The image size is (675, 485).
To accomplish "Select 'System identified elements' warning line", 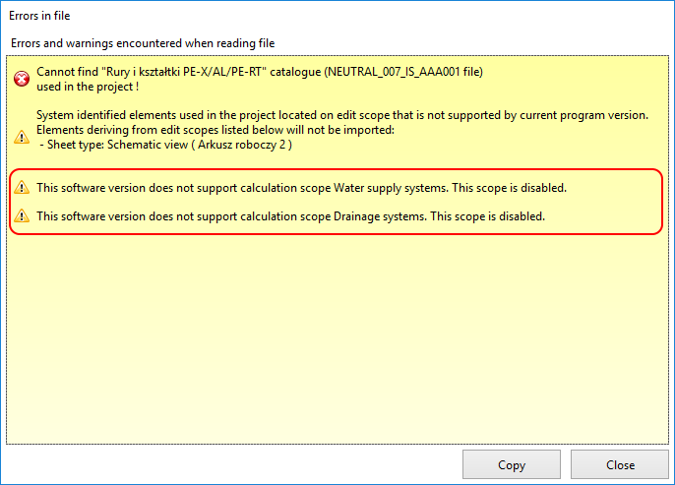I will (342, 115).
